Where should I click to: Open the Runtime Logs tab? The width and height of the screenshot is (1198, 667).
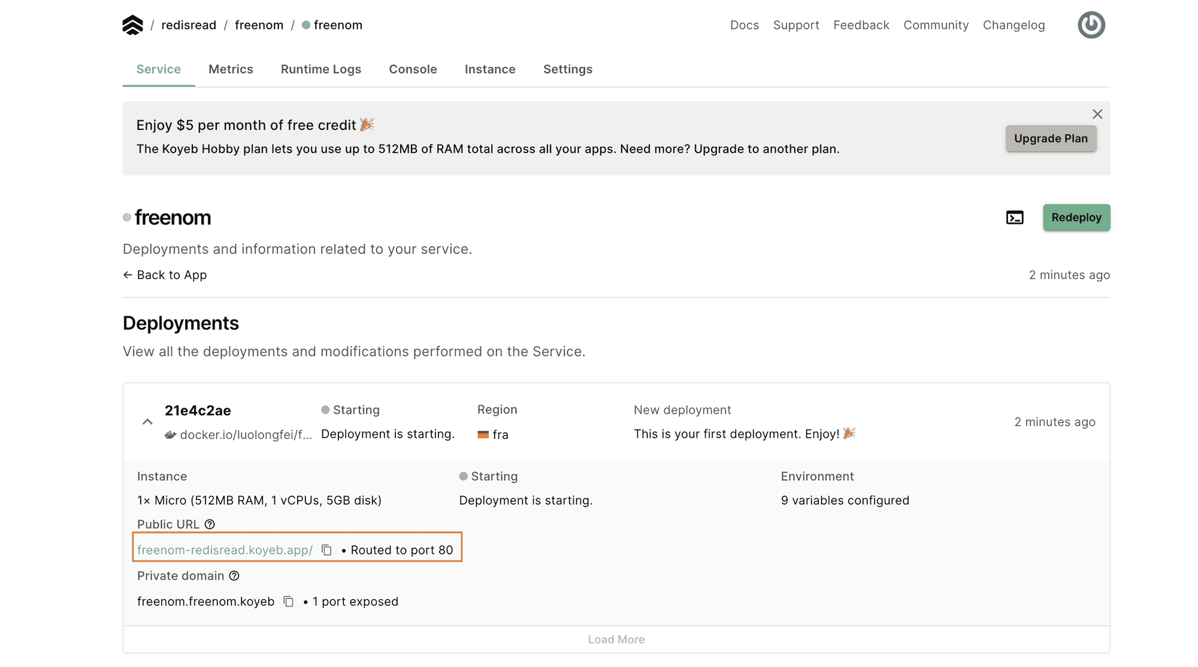pos(321,69)
